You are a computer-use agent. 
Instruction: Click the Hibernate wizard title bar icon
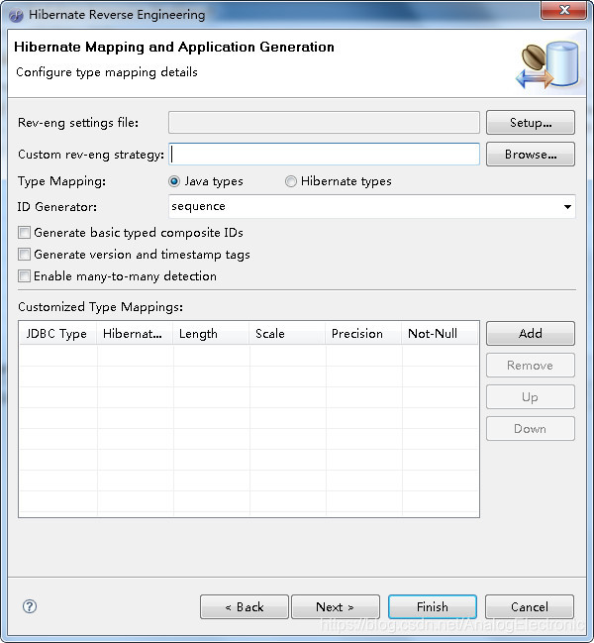click(x=16, y=16)
